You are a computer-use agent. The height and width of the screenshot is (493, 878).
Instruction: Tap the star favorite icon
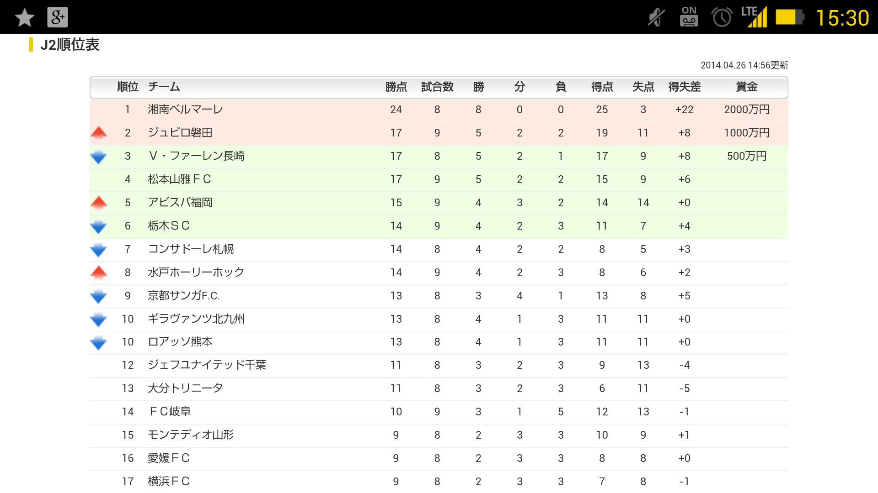click(25, 18)
